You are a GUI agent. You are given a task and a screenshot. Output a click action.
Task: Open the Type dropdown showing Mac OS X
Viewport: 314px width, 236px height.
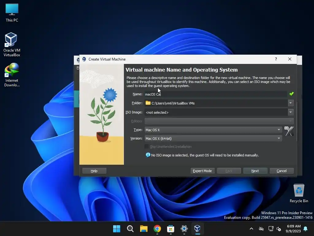[213, 130]
